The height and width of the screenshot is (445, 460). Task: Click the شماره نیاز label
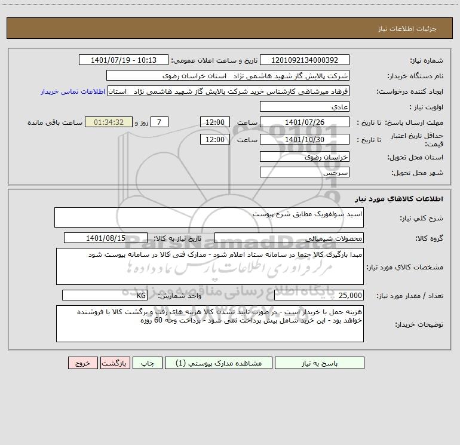427,60
